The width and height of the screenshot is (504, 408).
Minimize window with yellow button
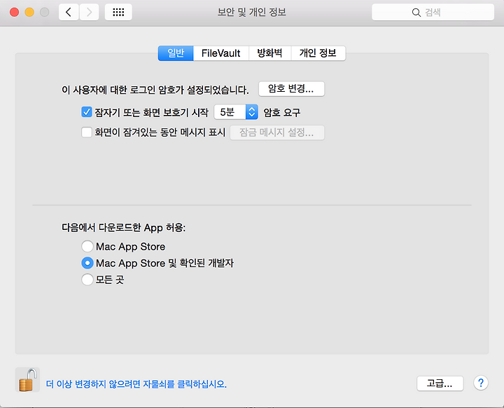[x=29, y=12]
